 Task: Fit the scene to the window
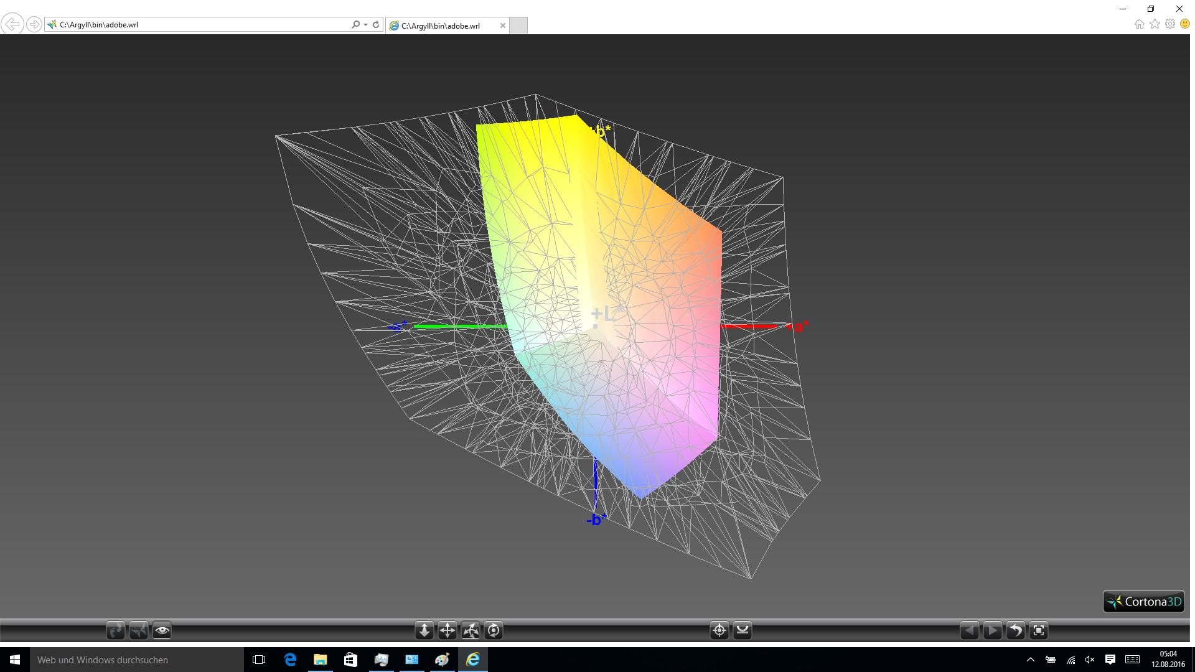[x=1039, y=630]
